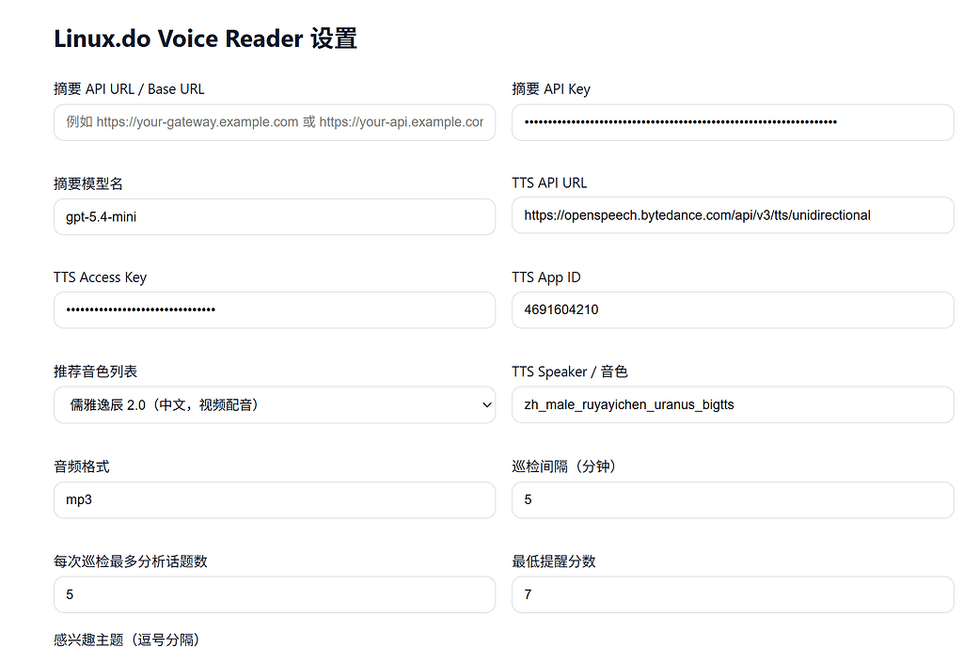963x648 pixels.
Task: Click the 音频格式 field containing mp3
Action: pyautogui.click(x=275, y=500)
